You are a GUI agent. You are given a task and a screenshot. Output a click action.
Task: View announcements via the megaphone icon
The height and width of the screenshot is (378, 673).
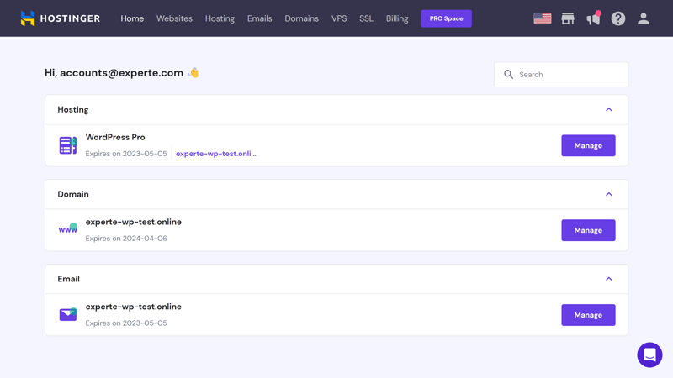point(594,18)
